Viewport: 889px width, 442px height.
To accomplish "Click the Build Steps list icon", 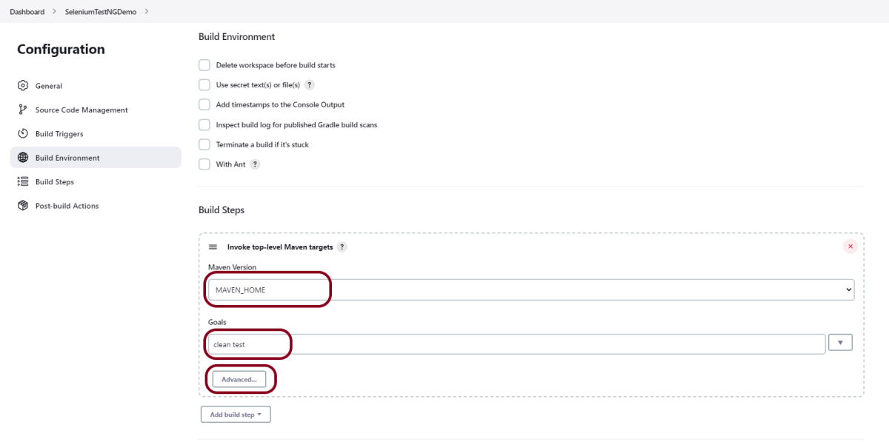I will (x=23, y=181).
